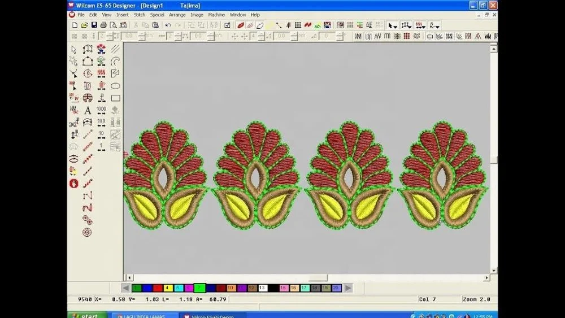Click the scissors Trim tool
The width and height of the screenshot is (565, 318).
[74, 123]
